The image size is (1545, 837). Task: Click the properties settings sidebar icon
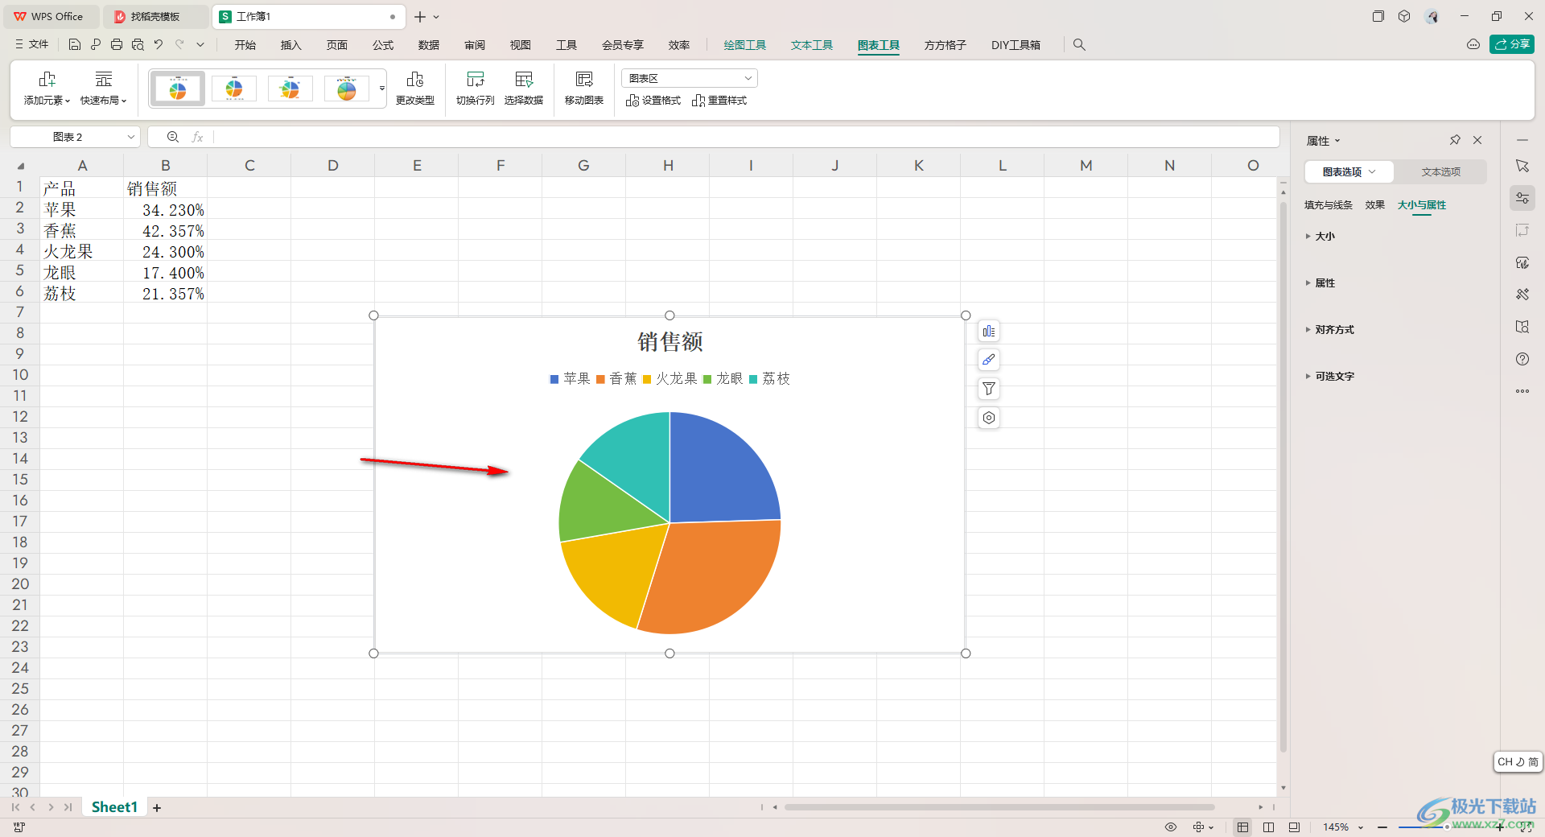point(1522,198)
